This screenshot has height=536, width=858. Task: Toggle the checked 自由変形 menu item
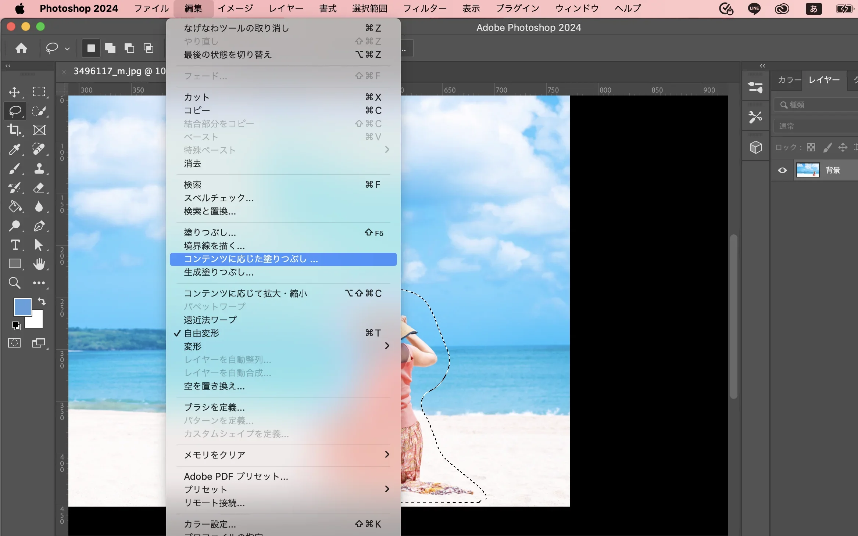[201, 333]
